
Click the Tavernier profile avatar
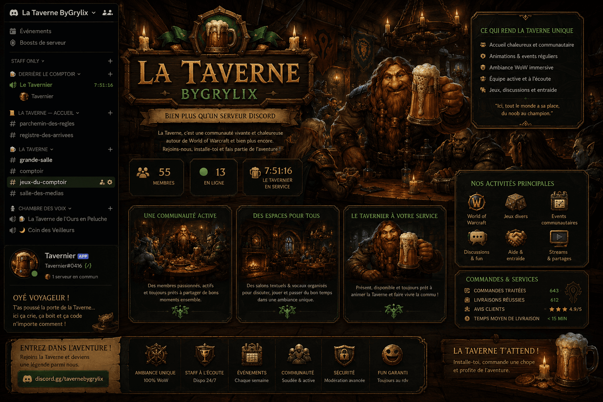coord(24,263)
